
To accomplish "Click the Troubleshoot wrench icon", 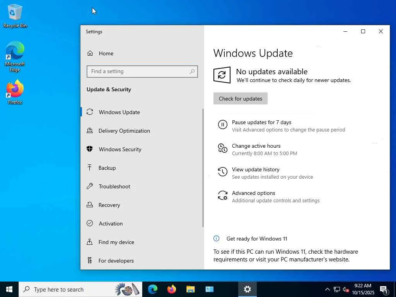I will coord(90,186).
